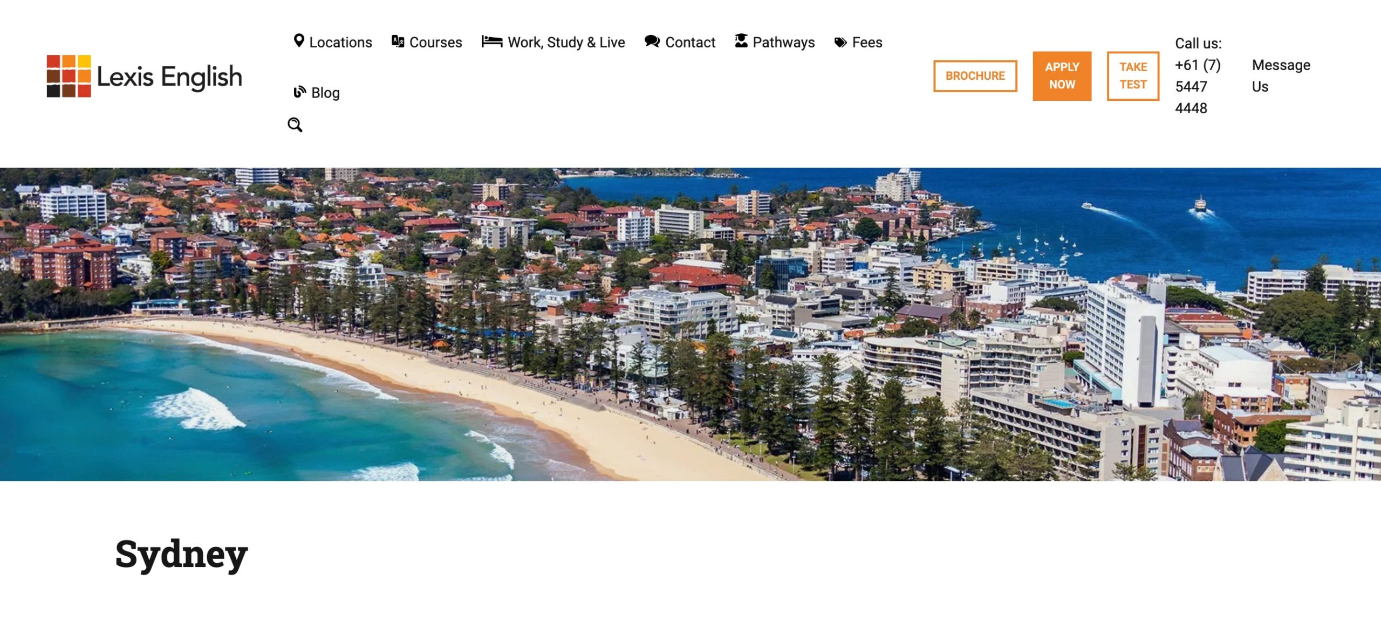Click the TAKE TEST button

(1133, 76)
